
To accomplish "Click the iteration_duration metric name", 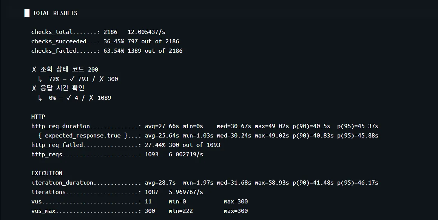I will coord(62,183).
